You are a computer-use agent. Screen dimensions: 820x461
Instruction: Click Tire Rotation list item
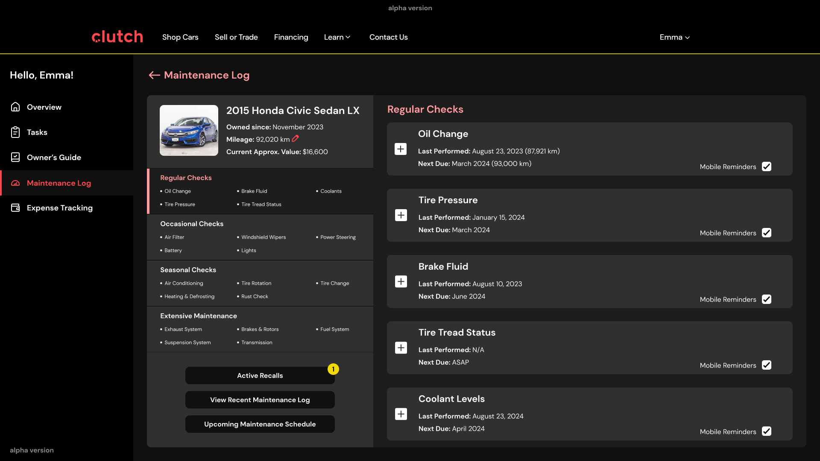pyautogui.click(x=256, y=283)
